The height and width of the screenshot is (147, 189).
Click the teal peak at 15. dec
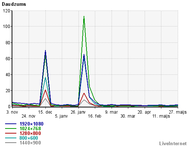(x=45, y=77)
